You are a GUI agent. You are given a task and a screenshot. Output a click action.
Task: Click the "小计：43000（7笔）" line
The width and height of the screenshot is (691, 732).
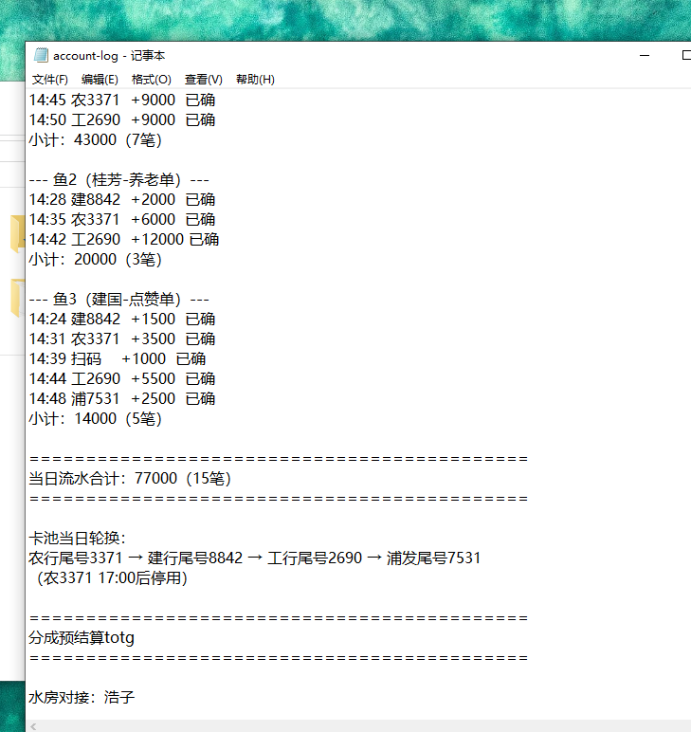[x=95, y=140]
